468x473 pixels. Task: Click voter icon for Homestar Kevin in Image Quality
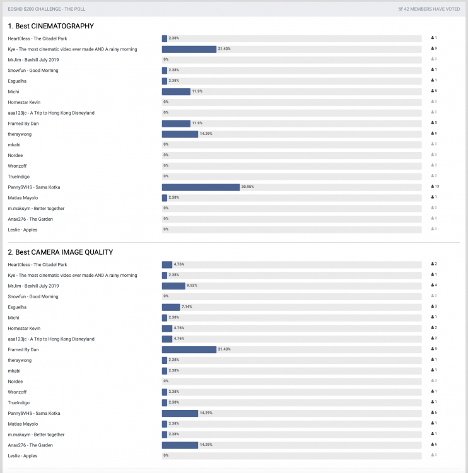[x=434, y=328]
